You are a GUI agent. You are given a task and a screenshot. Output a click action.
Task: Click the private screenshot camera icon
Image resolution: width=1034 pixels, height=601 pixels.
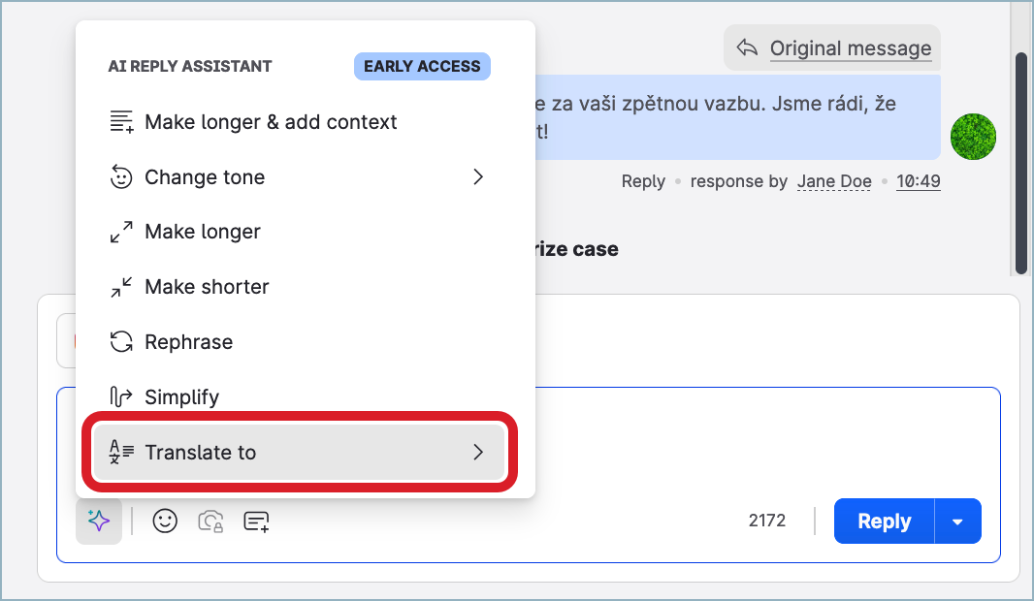[210, 522]
